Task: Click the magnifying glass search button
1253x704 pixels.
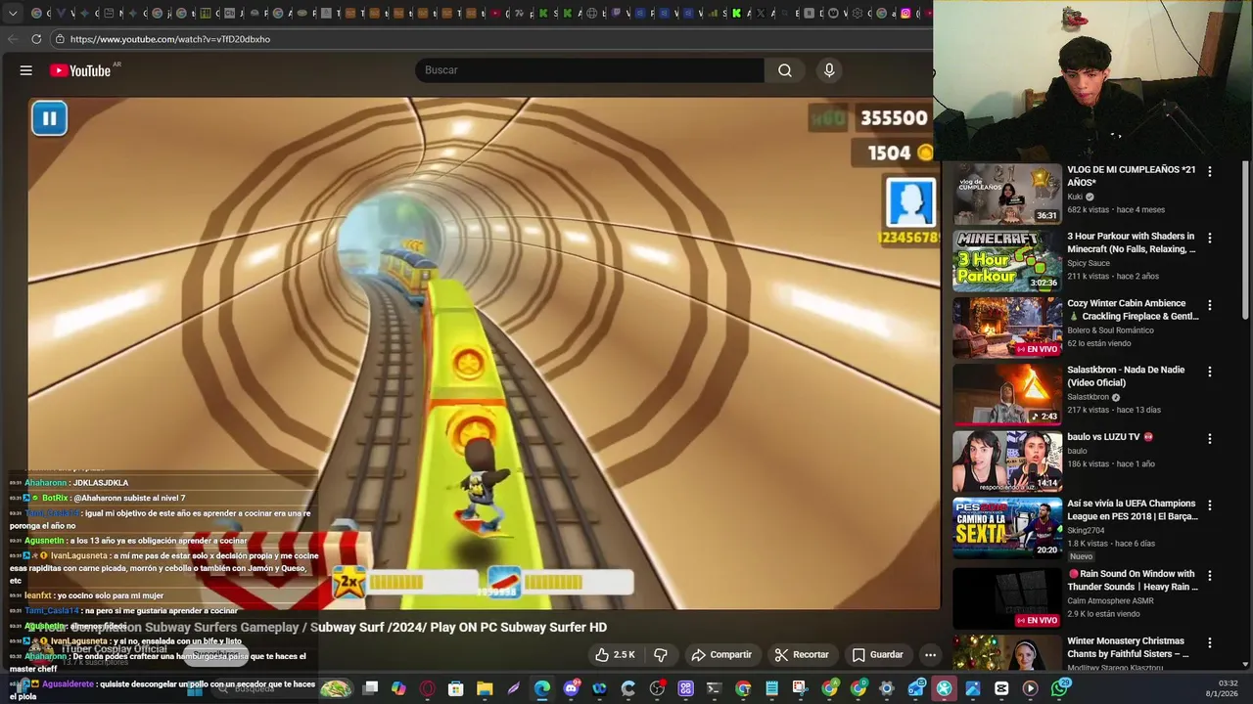Action: tap(785, 70)
